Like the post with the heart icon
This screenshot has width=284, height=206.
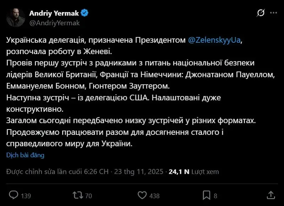[x=142, y=195]
